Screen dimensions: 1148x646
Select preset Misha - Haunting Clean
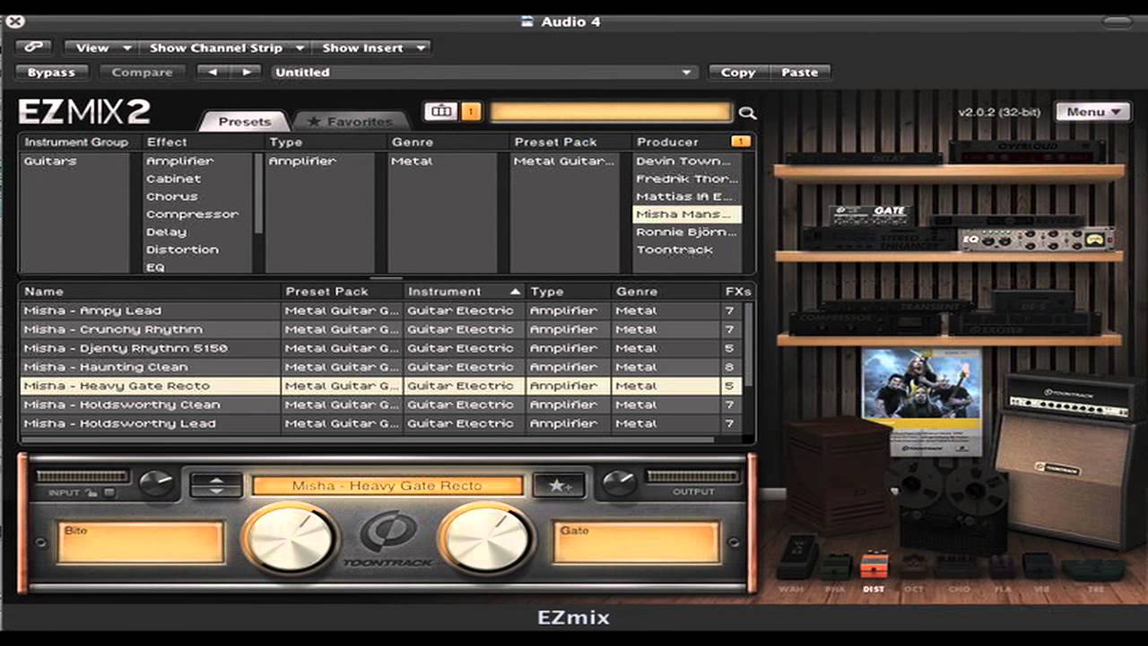pyautogui.click(x=381, y=367)
